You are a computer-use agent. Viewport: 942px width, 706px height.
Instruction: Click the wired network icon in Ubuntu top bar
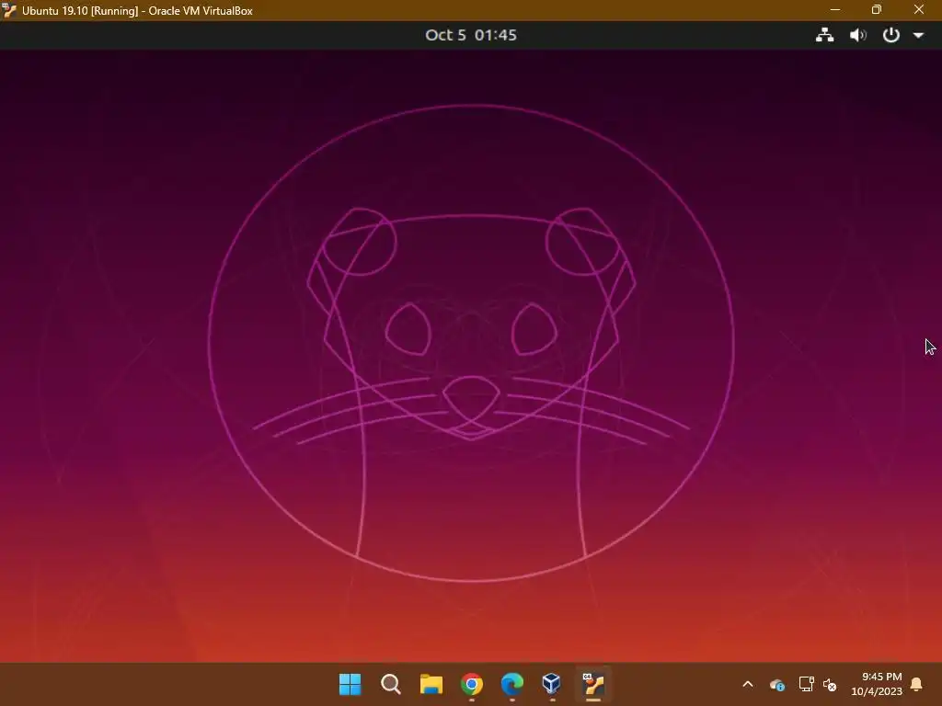coord(824,35)
